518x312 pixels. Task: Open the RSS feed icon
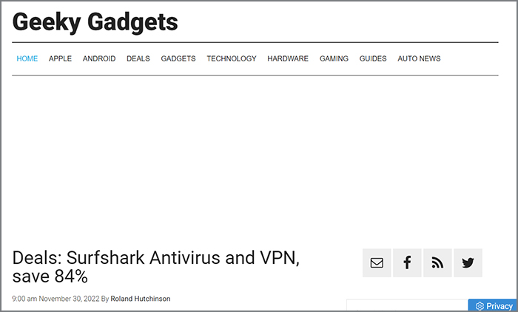pyautogui.click(x=437, y=262)
